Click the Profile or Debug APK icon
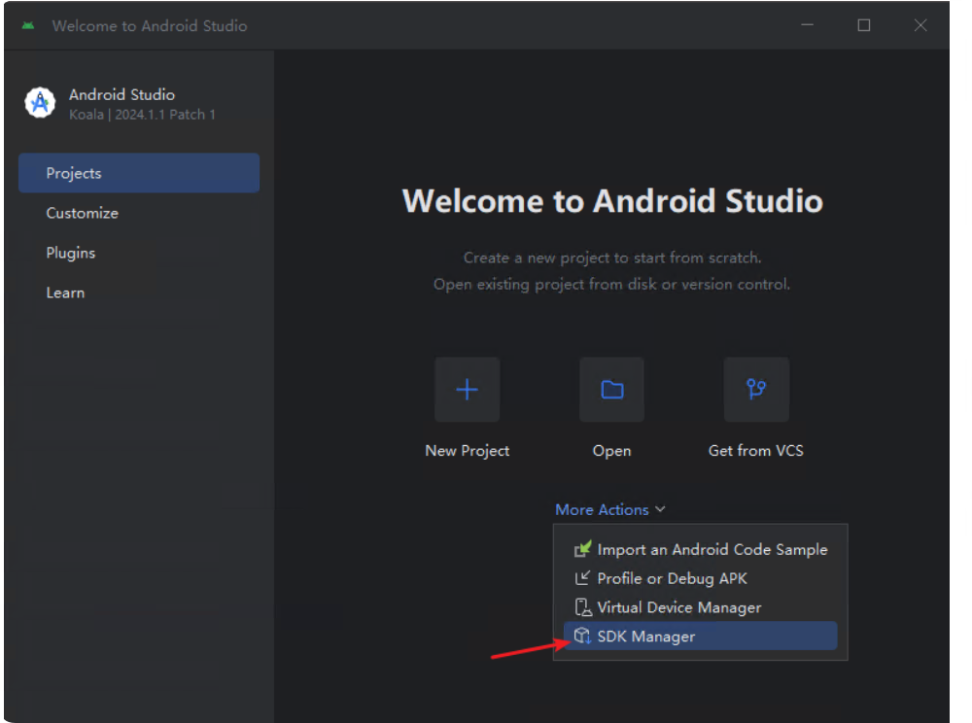Image resolution: width=972 pixels, height=723 pixels. [x=582, y=578]
